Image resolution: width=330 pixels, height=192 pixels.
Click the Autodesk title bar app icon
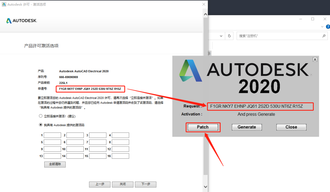(x=4, y=4)
